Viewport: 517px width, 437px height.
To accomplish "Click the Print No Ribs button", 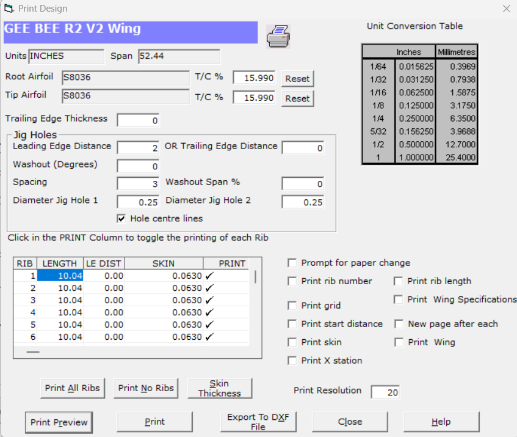I will click(146, 388).
